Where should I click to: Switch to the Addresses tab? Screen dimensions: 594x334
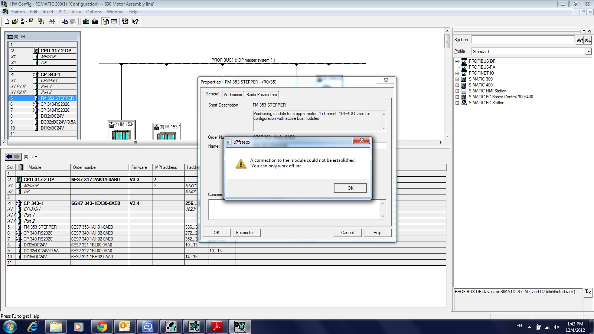[233, 95]
